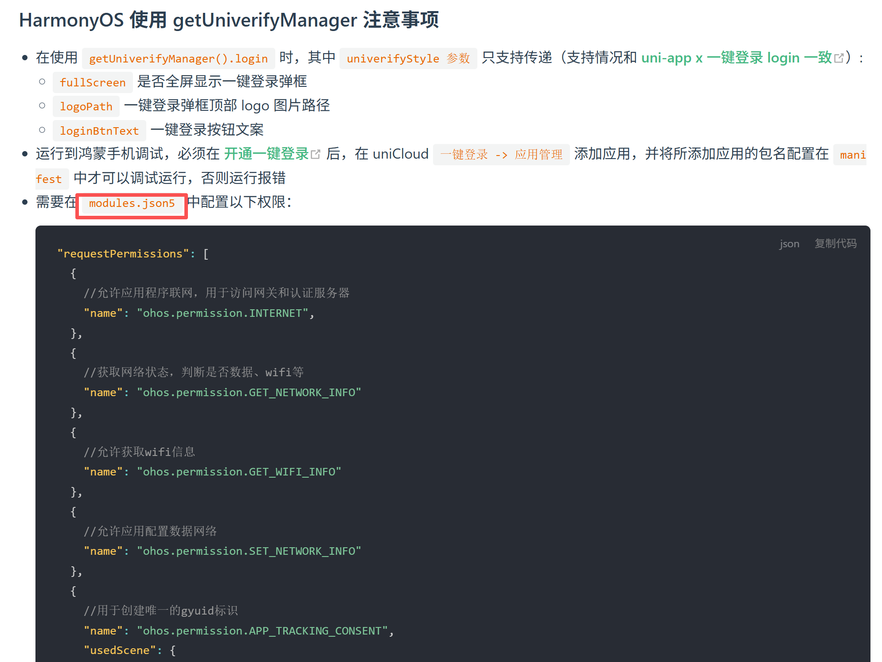Click the 复制代码 copy button
Viewport: 882px width, 662px height.
click(835, 243)
